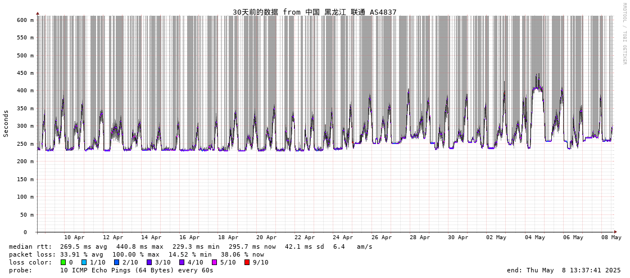Click the '14.52 % min' packet loss value
Screen dimensions: 630x278
[x=192, y=255]
